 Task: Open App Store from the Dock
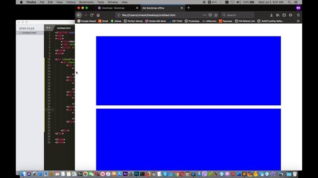119,174
